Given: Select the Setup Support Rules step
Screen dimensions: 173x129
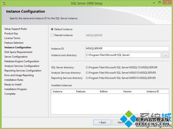Looking at the screenshot, I should 16,29.
